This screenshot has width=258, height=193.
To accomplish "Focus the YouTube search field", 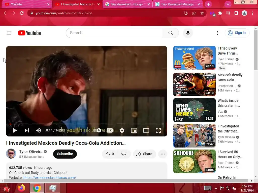I will pyautogui.click(x=114, y=33).
